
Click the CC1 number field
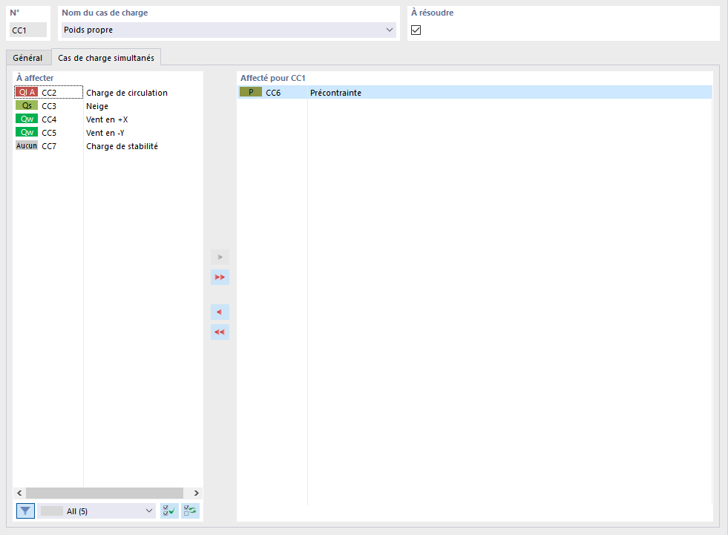[x=28, y=30]
